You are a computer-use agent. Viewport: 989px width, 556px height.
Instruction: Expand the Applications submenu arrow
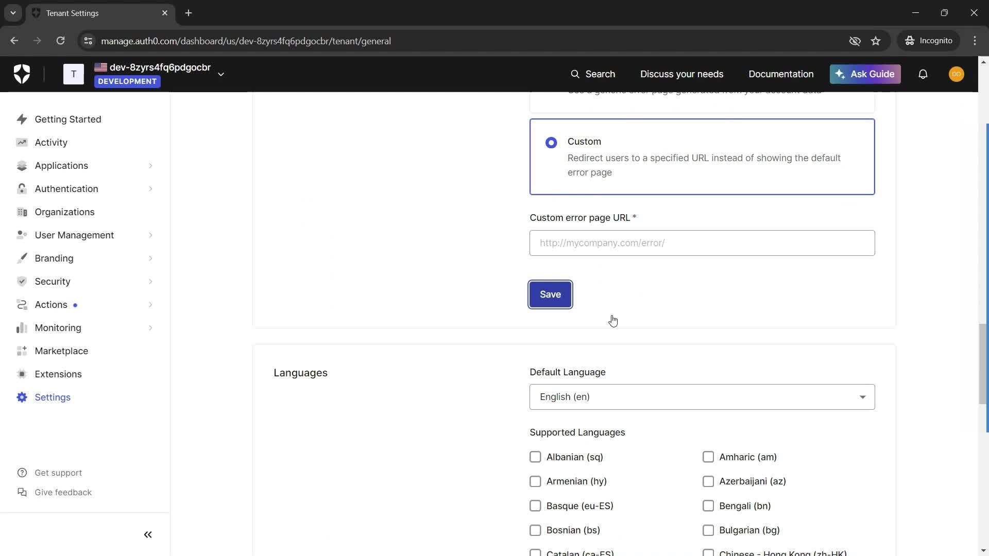click(150, 166)
